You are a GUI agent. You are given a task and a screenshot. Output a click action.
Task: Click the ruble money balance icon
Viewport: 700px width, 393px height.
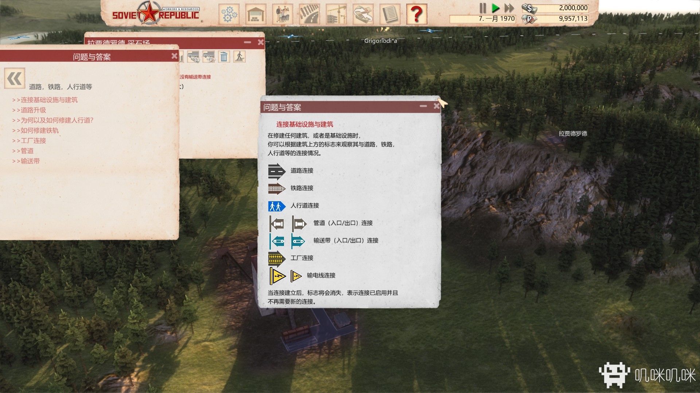coord(529,19)
